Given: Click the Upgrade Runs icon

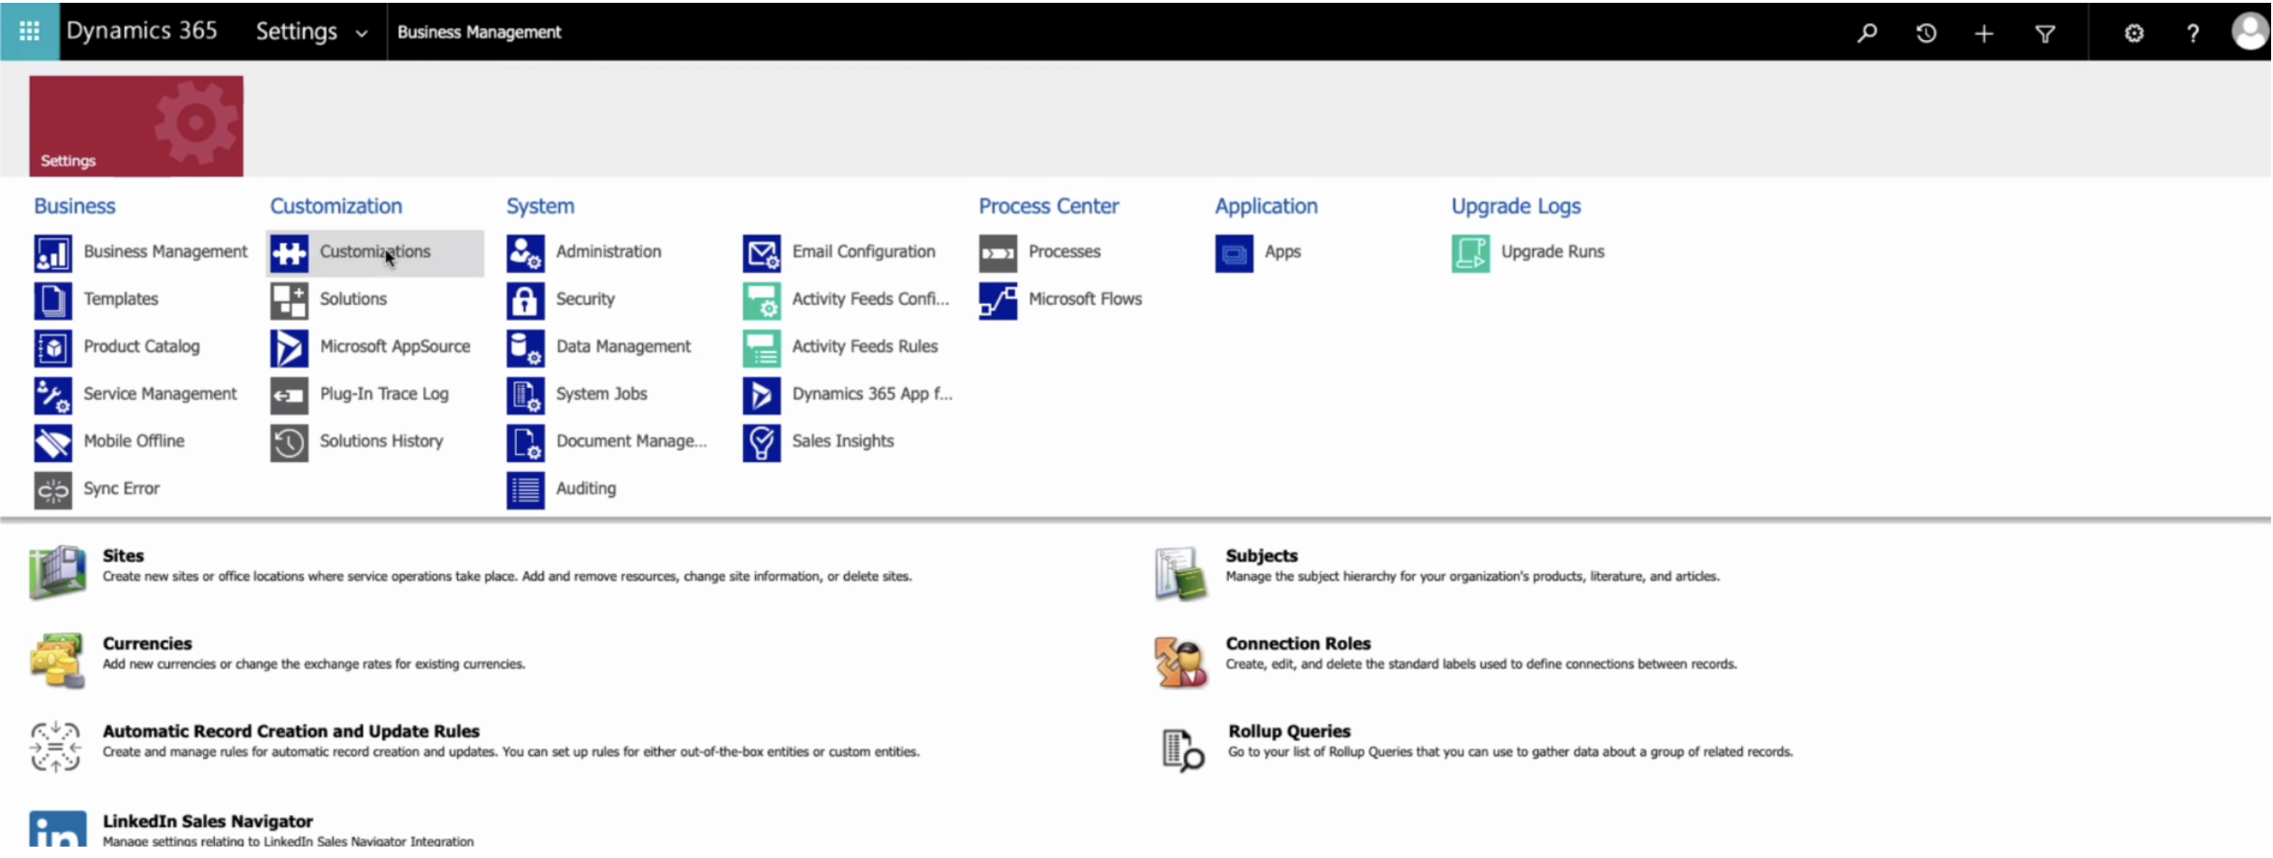Looking at the screenshot, I should (1470, 252).
